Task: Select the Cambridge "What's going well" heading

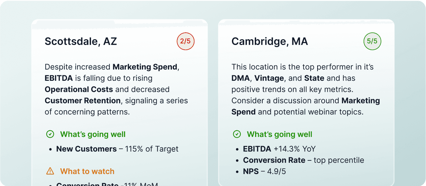Action: click(279, 134)
